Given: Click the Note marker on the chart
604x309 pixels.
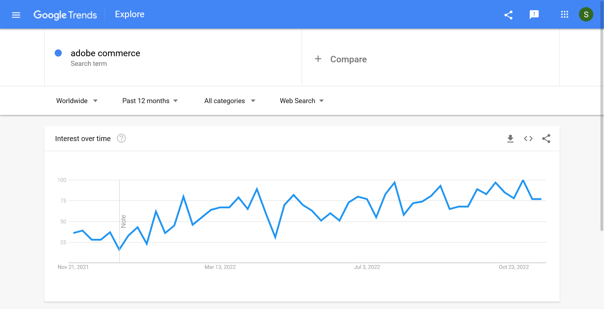Looking at the screenshot, I should [x=123, y=221].
